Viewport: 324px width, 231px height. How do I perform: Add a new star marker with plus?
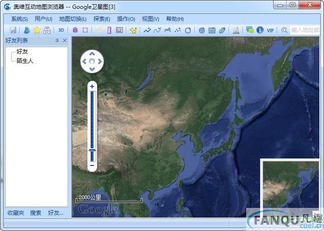point(133,30)
